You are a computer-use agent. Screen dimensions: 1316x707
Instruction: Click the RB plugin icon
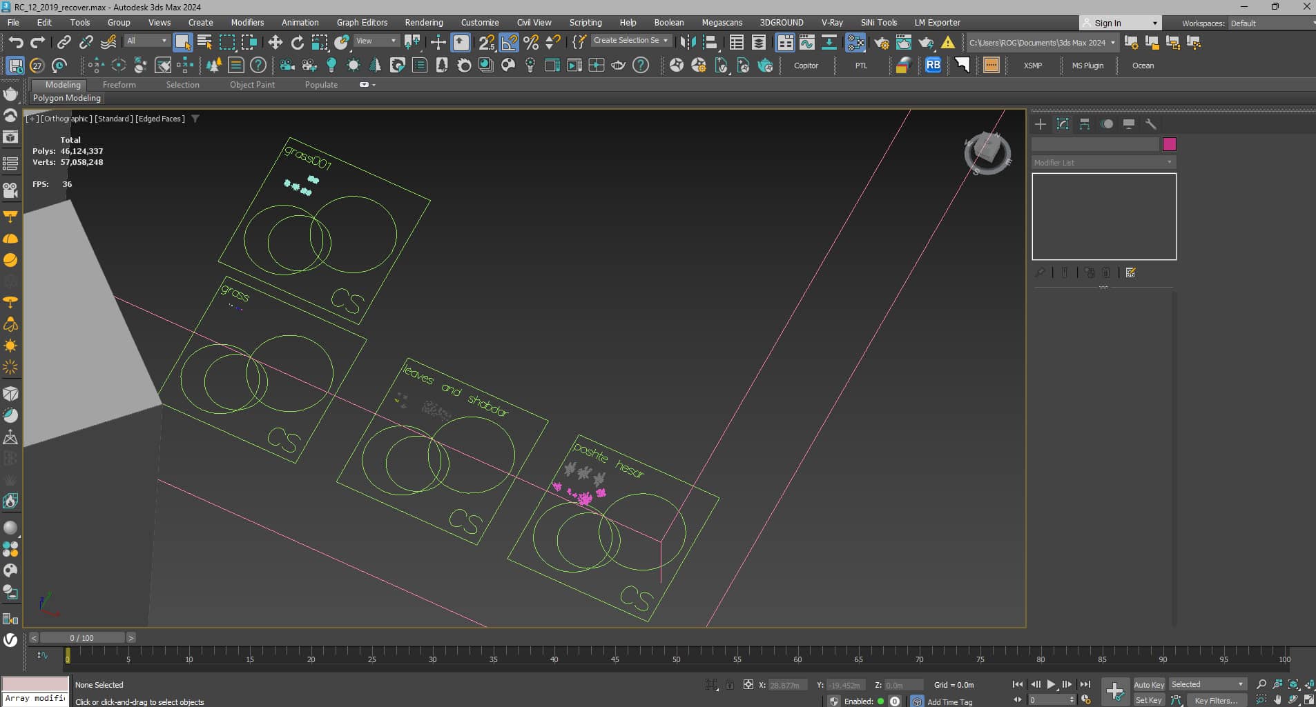coord(933,66)
